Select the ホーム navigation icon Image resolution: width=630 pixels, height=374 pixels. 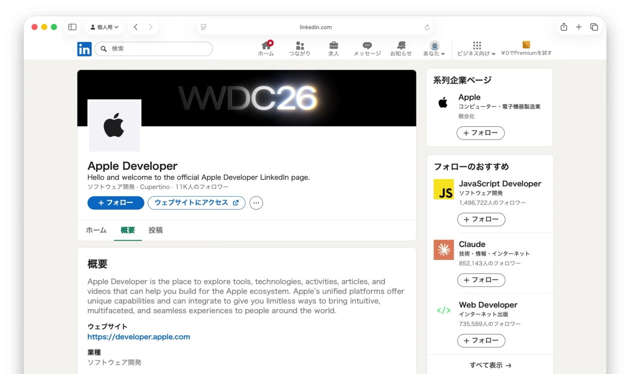pyautogui.click(x=266, y=49)
